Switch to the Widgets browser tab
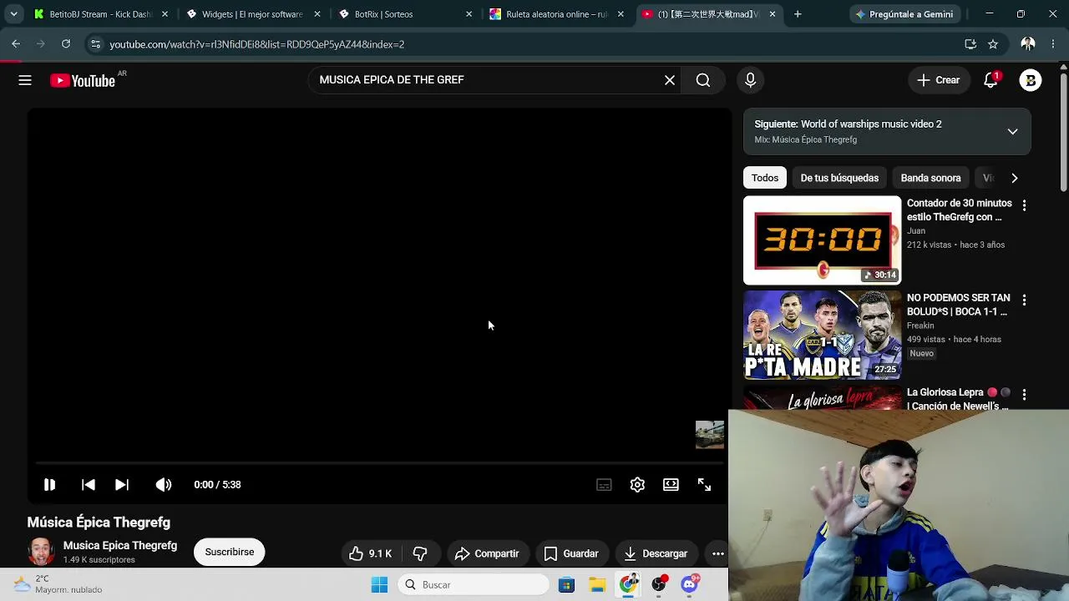 click(253, 14)
